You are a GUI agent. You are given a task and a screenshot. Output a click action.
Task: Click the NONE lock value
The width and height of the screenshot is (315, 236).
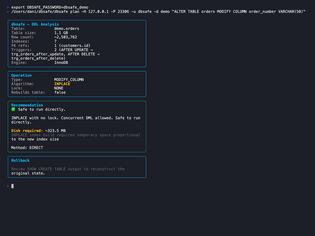pyautogui.click(x=59, y=88)
